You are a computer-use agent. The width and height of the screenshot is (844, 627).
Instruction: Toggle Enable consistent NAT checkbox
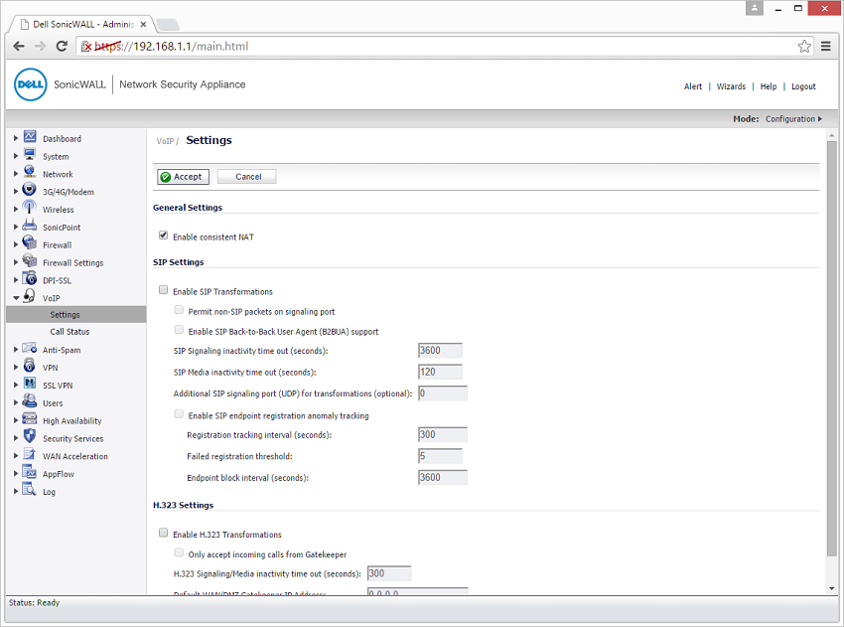[163, 235]
